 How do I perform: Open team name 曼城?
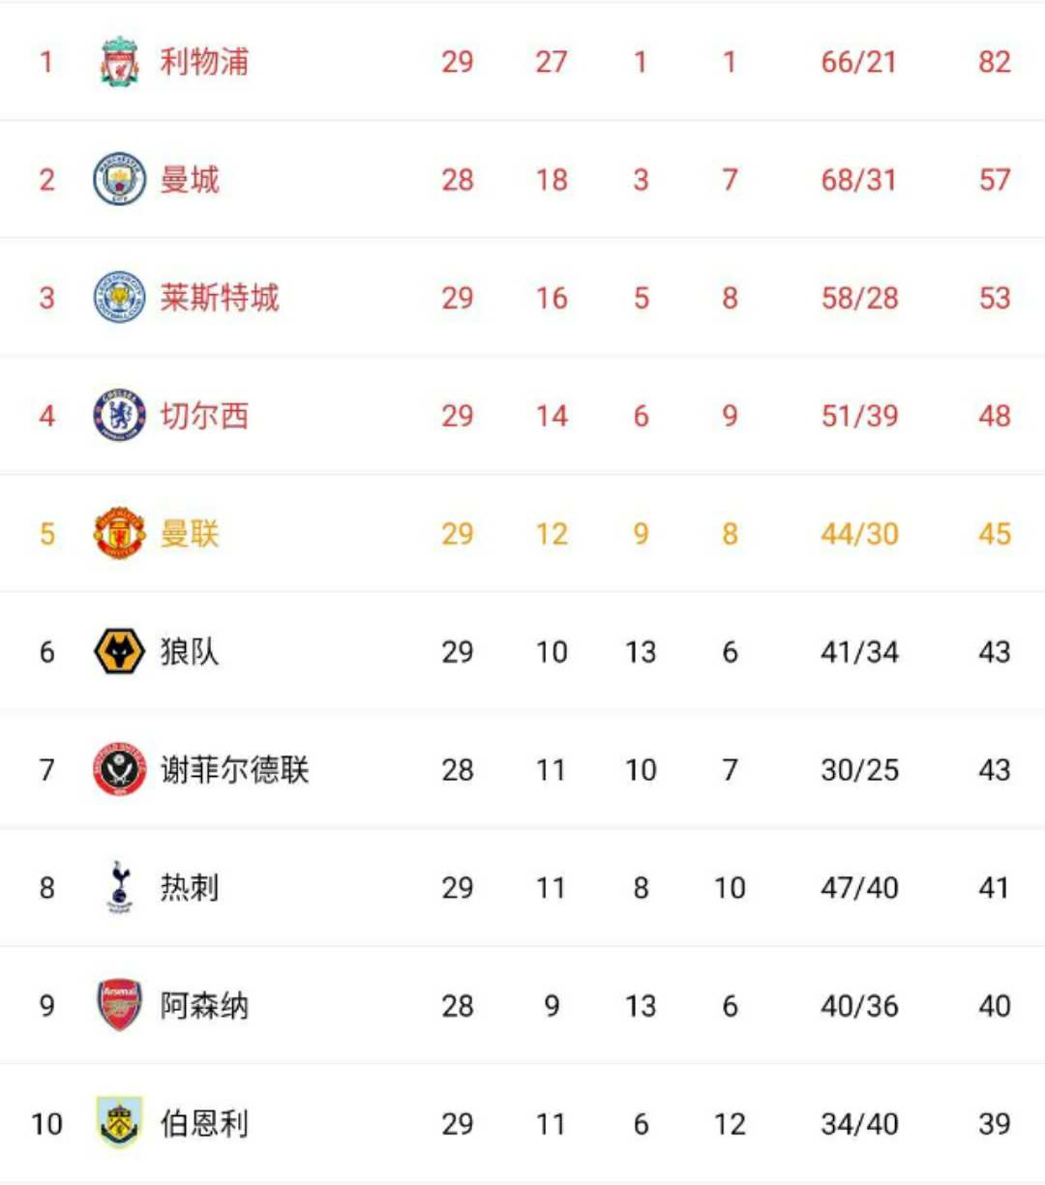(x=190, y=180)
